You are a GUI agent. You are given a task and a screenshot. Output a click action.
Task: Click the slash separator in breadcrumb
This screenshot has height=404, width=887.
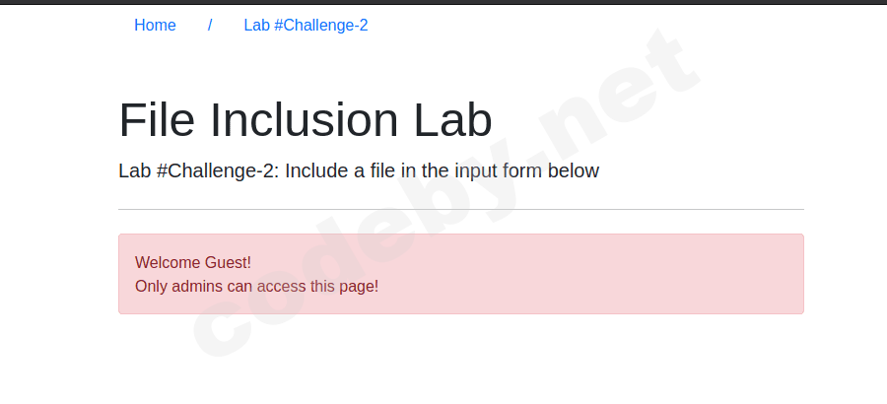[x=210, y=26]
